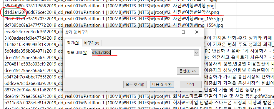274x109 pixels.
Task: Select cell starting with ef6d90179
Action: click(14, 19)
